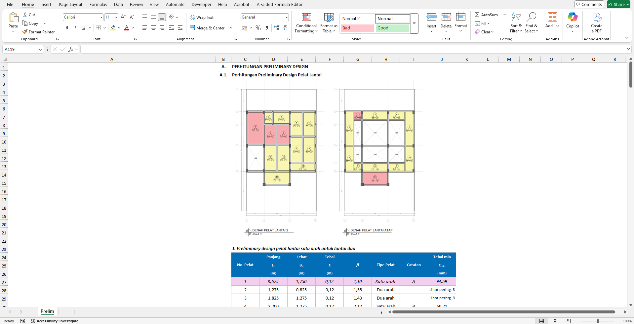The image size is (634, 324).
Task: Click the Increase Font Size icon
Action: tap(123, 17)
